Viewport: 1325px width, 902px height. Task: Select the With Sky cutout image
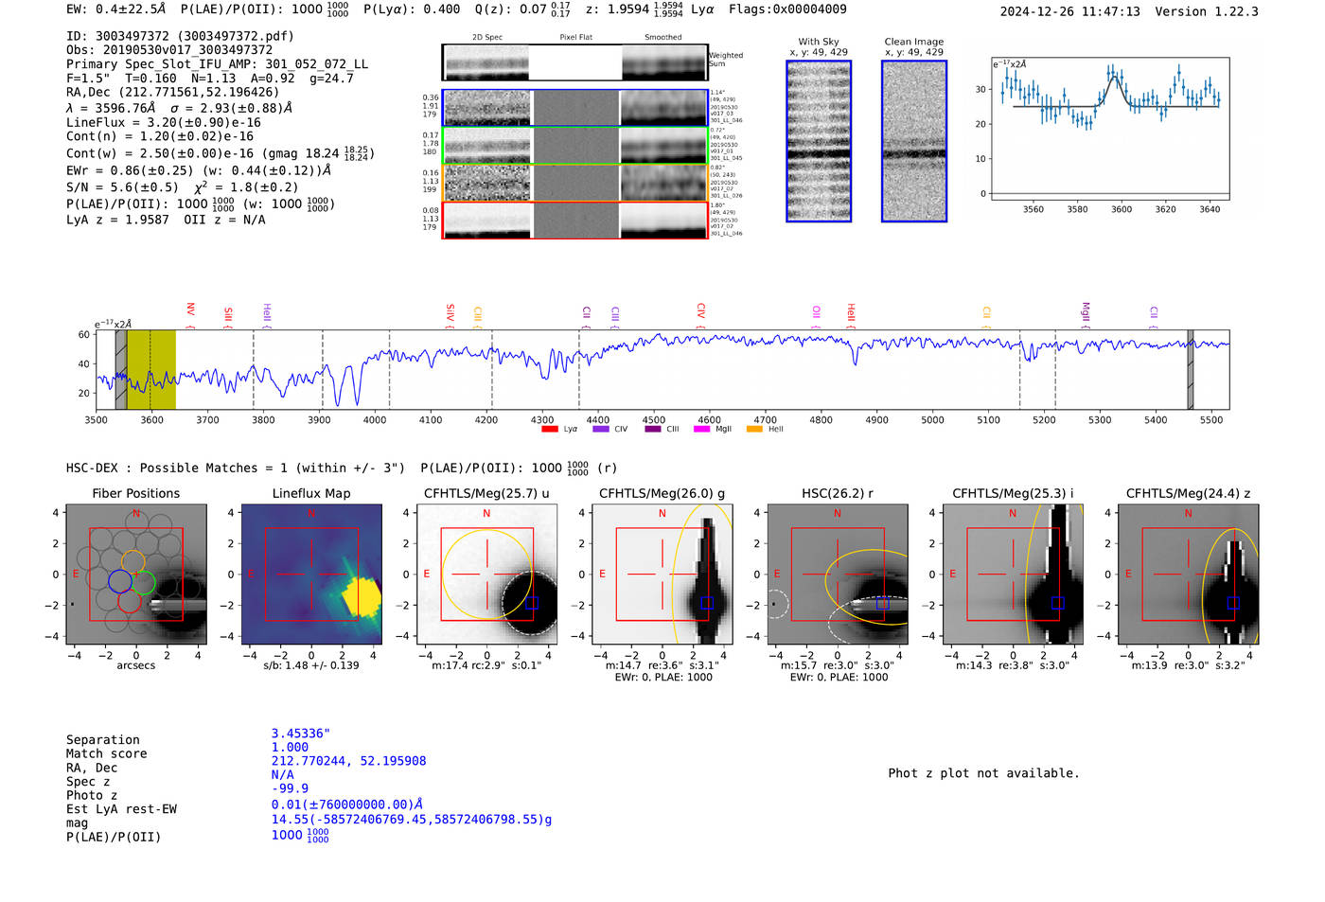point(819,141)
